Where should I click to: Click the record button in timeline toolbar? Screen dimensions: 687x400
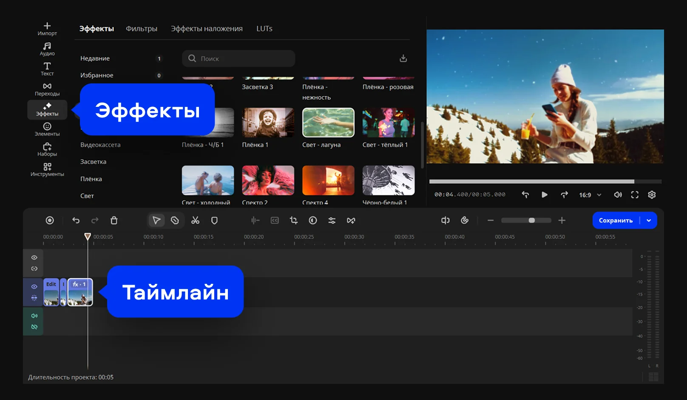point(50,220)
